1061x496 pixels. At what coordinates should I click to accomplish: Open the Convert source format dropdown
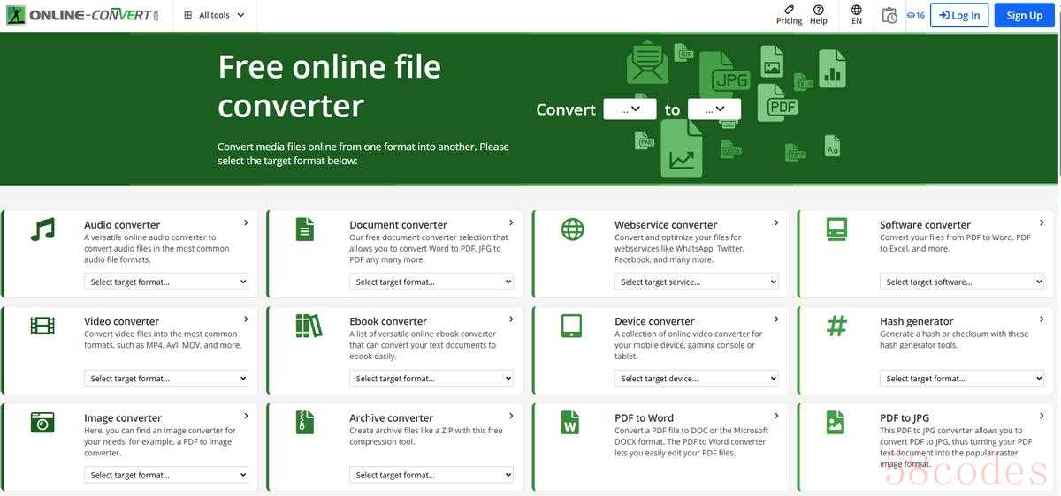[630, 109]
